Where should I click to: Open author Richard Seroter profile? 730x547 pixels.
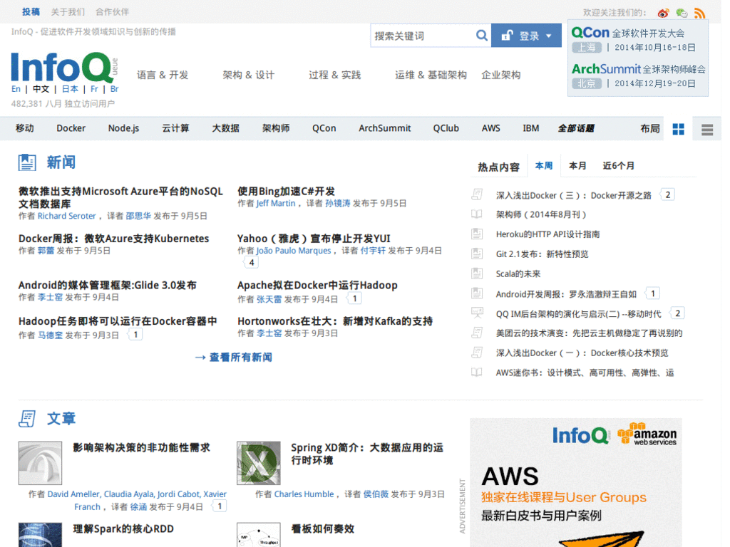point(66,216)
